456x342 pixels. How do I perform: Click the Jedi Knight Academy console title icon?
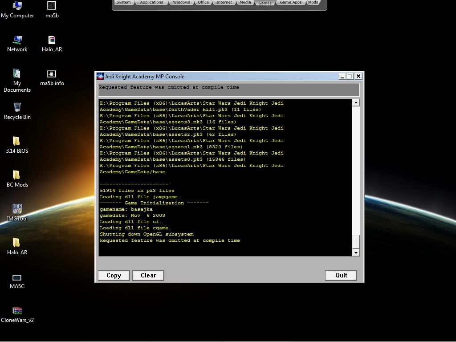click(x=100, y=76)
